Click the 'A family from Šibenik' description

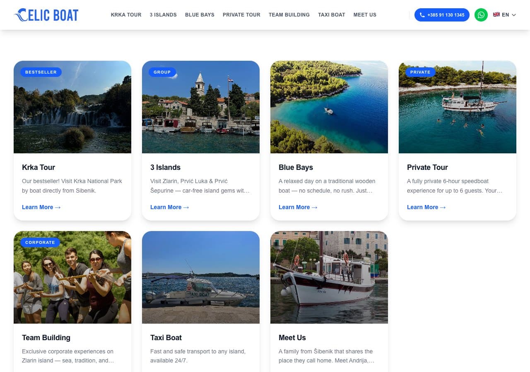(x=327, y=356)
